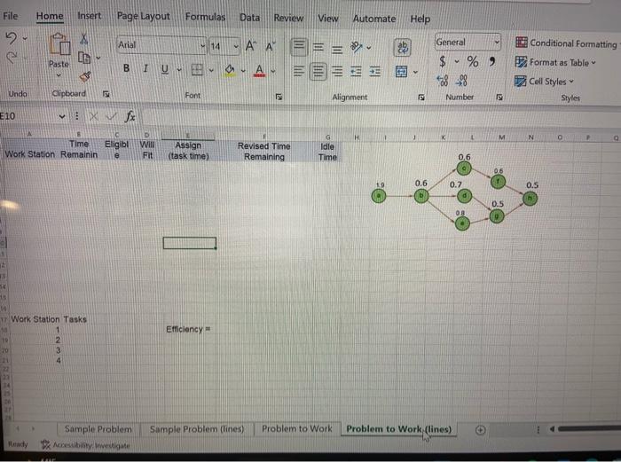Increase font size with large A
Image resolution: width=621 pixels, height=462 pixels.
(251, 46)
